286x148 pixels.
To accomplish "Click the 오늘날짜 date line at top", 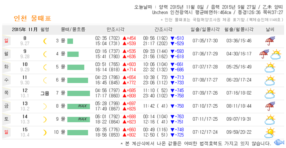I will 209,7.
